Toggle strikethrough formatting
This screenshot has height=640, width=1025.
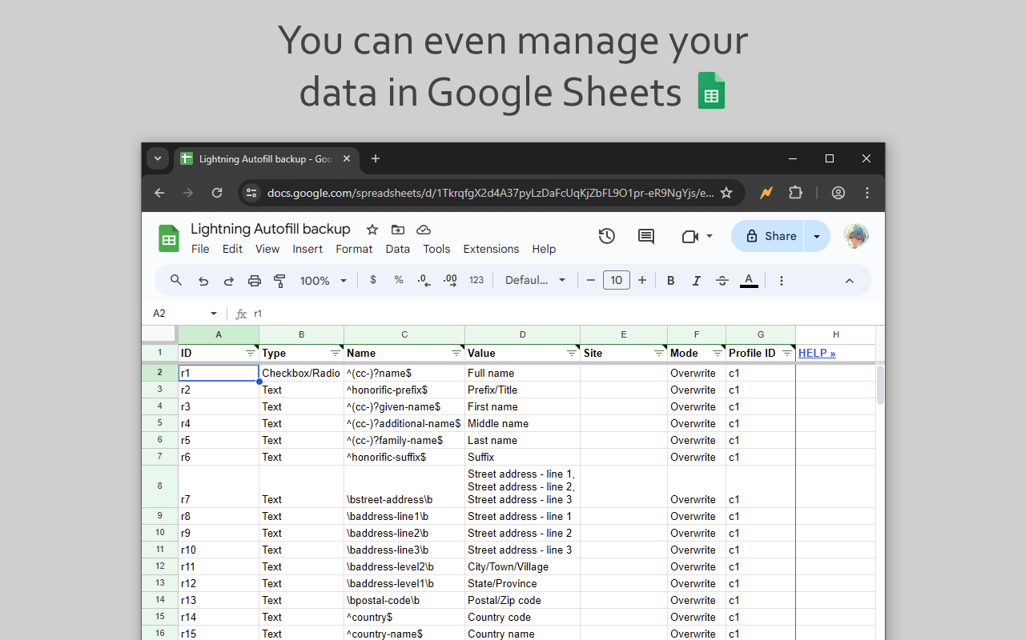[722, 281]
